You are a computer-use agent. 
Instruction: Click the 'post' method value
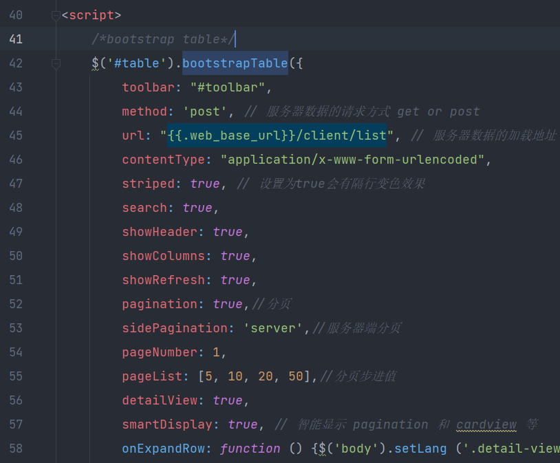click(204, 111)
